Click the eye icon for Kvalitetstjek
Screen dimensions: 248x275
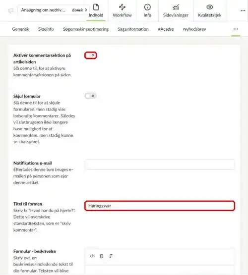coord(210,7)
